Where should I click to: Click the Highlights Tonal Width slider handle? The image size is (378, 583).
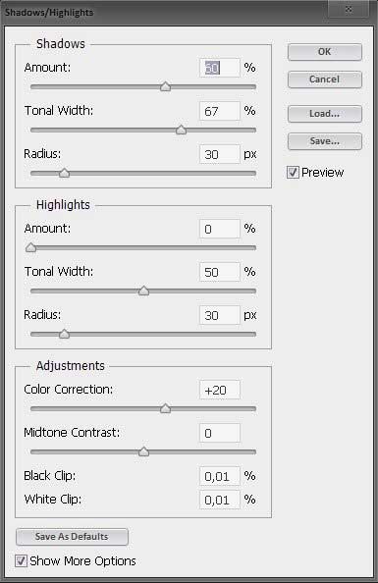point(143,291)
